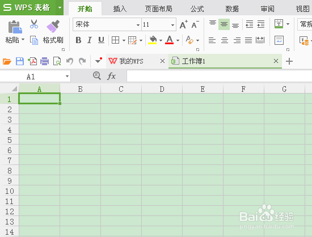Open the font size 11 dropdown

click(172, 25)
